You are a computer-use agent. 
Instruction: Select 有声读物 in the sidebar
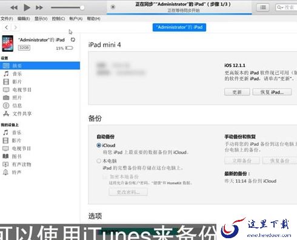[x=40, y=164]
